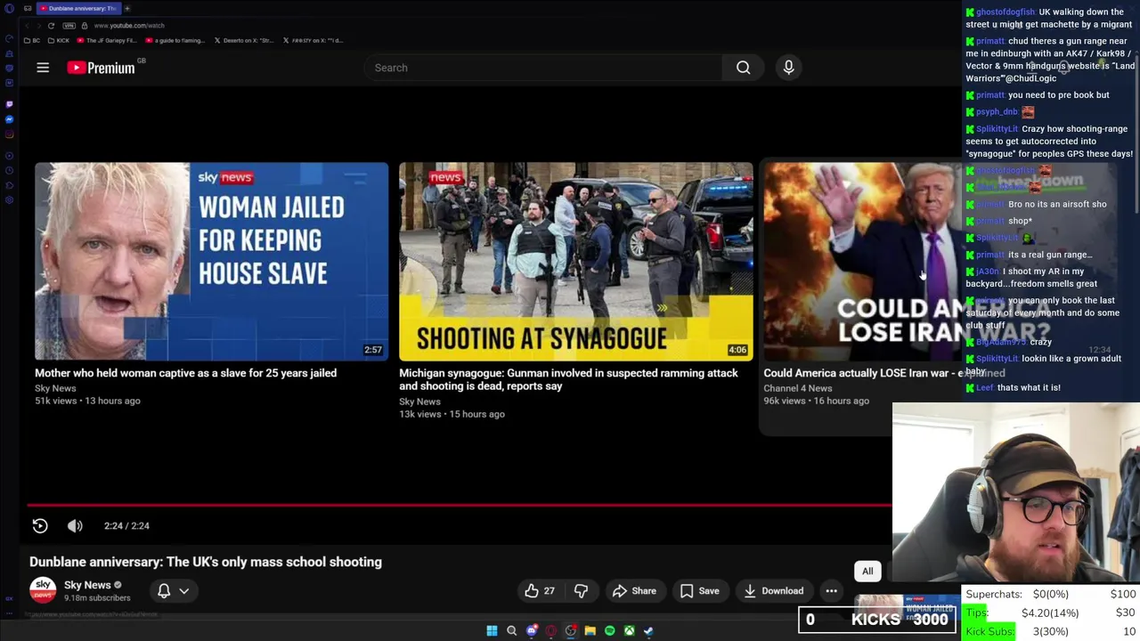
Task: Select the All filter chip
Action: [x=867, y=572]
